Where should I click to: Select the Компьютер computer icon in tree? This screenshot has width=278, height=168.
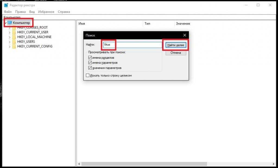pos(10,23)
